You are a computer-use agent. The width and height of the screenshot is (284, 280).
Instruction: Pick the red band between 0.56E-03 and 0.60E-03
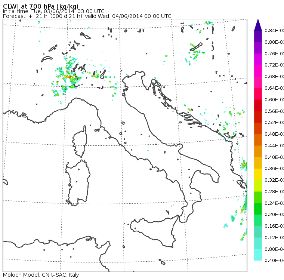(258, 105)
